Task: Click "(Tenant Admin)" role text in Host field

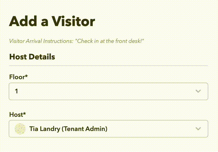Action: click(x=84, y=129)
